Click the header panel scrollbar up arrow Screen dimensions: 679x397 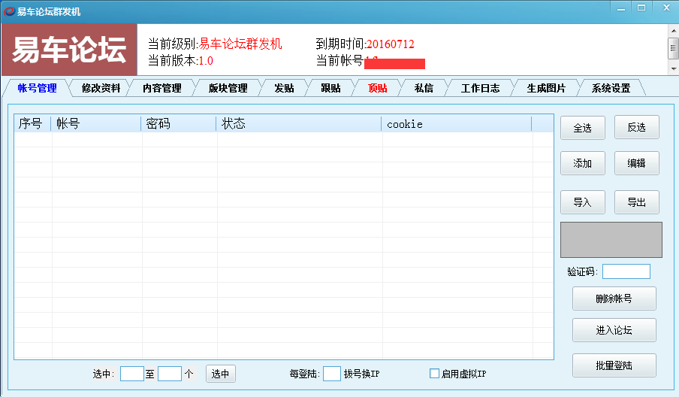[674, 31]
